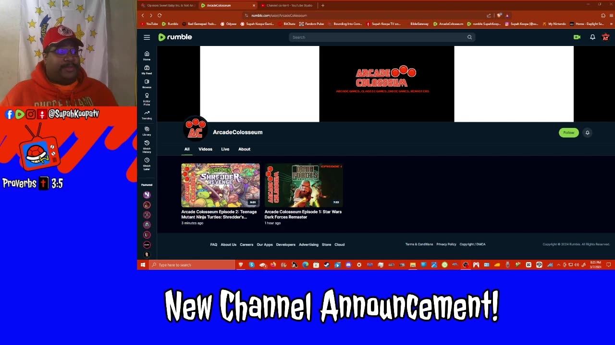
Task: Open Copyright / DMCA link
Action: coord(472,244)
